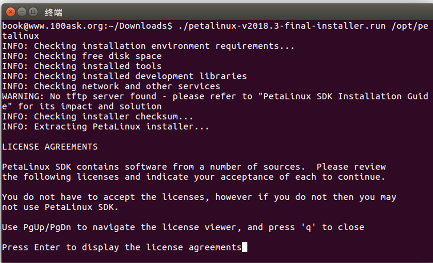
Task: Click the 'PetaLinux SDK contains software' line
Action: (194, 167)
